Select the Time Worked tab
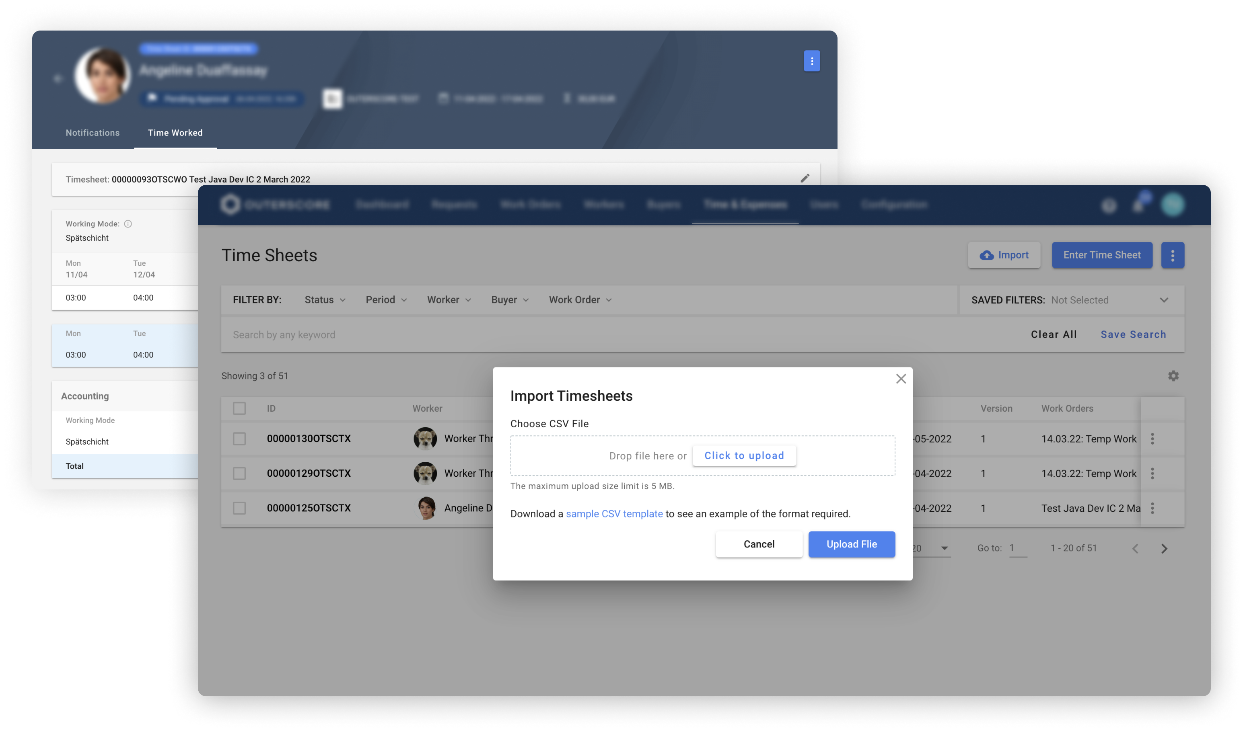The image size is (1243, 730). pos(175,133)
